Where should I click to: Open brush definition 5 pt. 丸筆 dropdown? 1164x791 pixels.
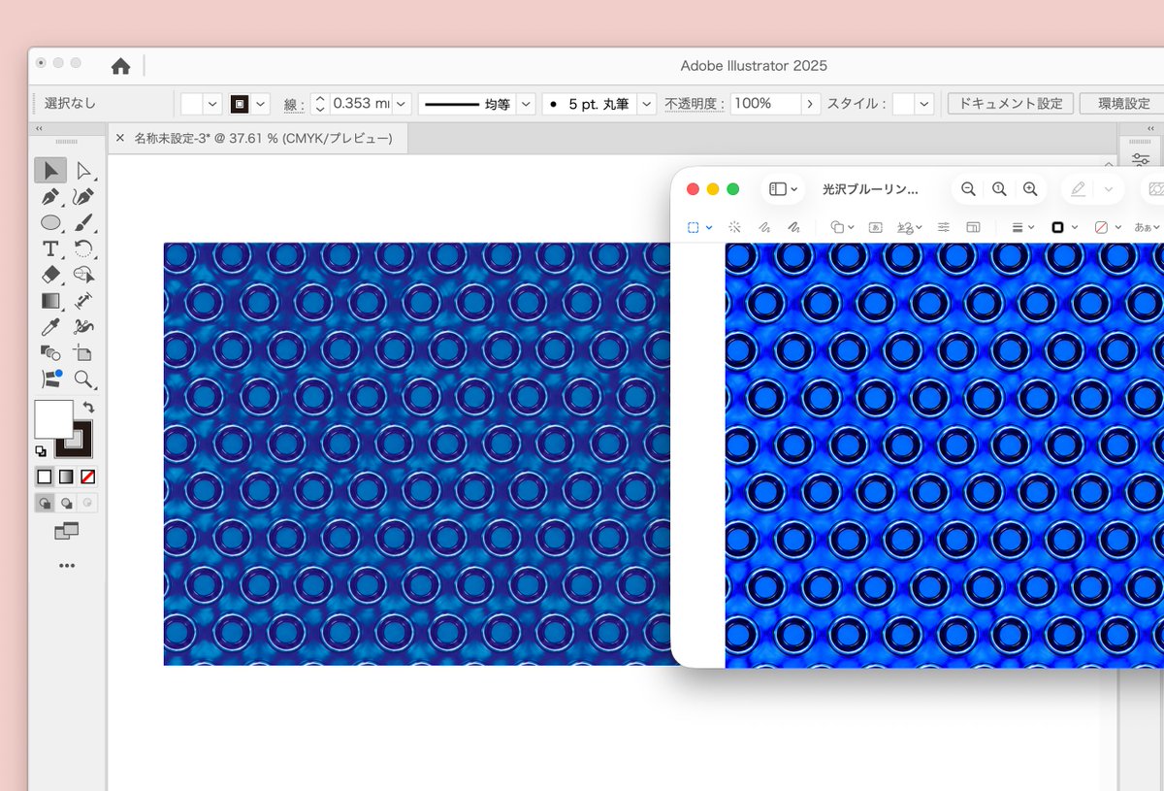647,104
